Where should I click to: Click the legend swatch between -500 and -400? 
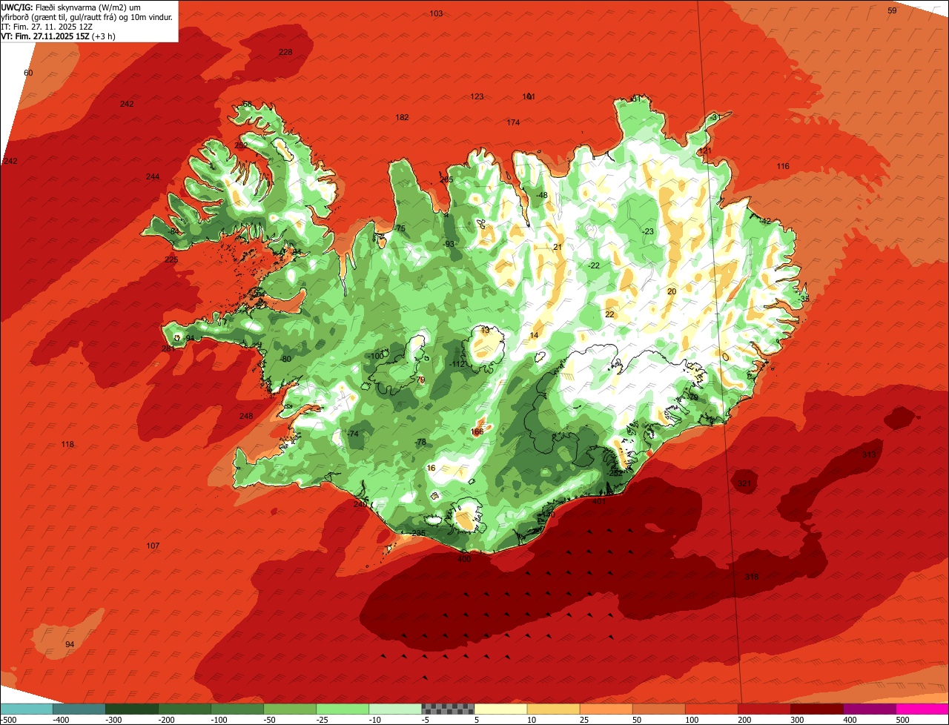click(x=27, y=709)
